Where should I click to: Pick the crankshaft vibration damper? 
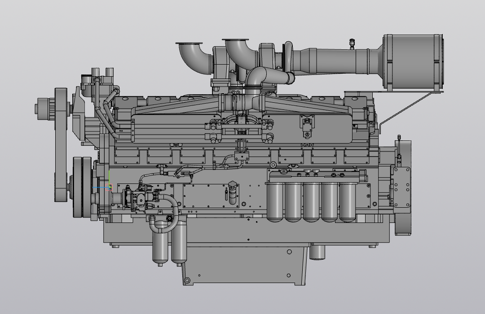point(82,188)
